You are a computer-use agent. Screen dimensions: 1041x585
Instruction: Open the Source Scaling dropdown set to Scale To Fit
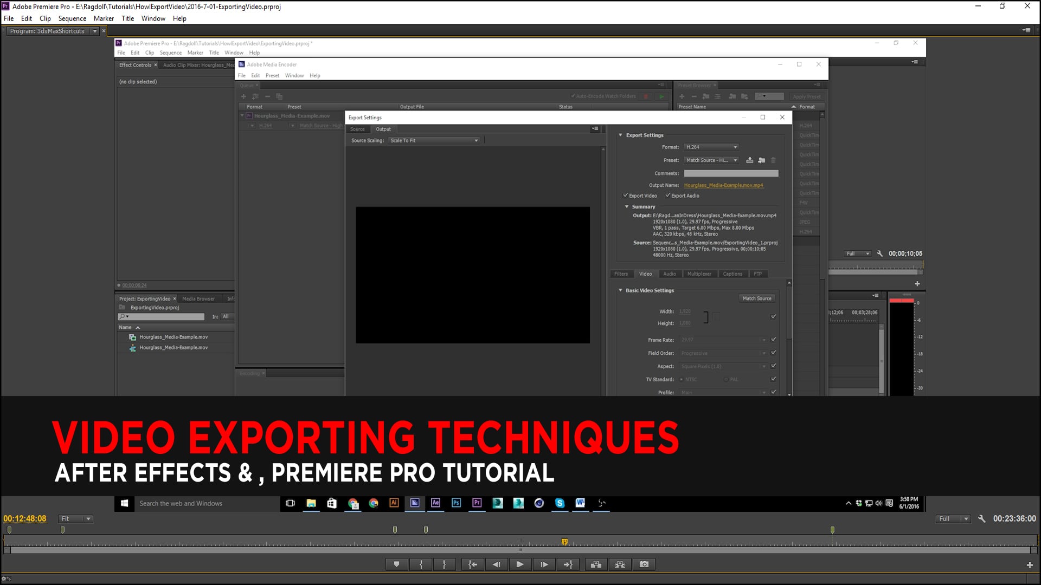coord(433,140)
